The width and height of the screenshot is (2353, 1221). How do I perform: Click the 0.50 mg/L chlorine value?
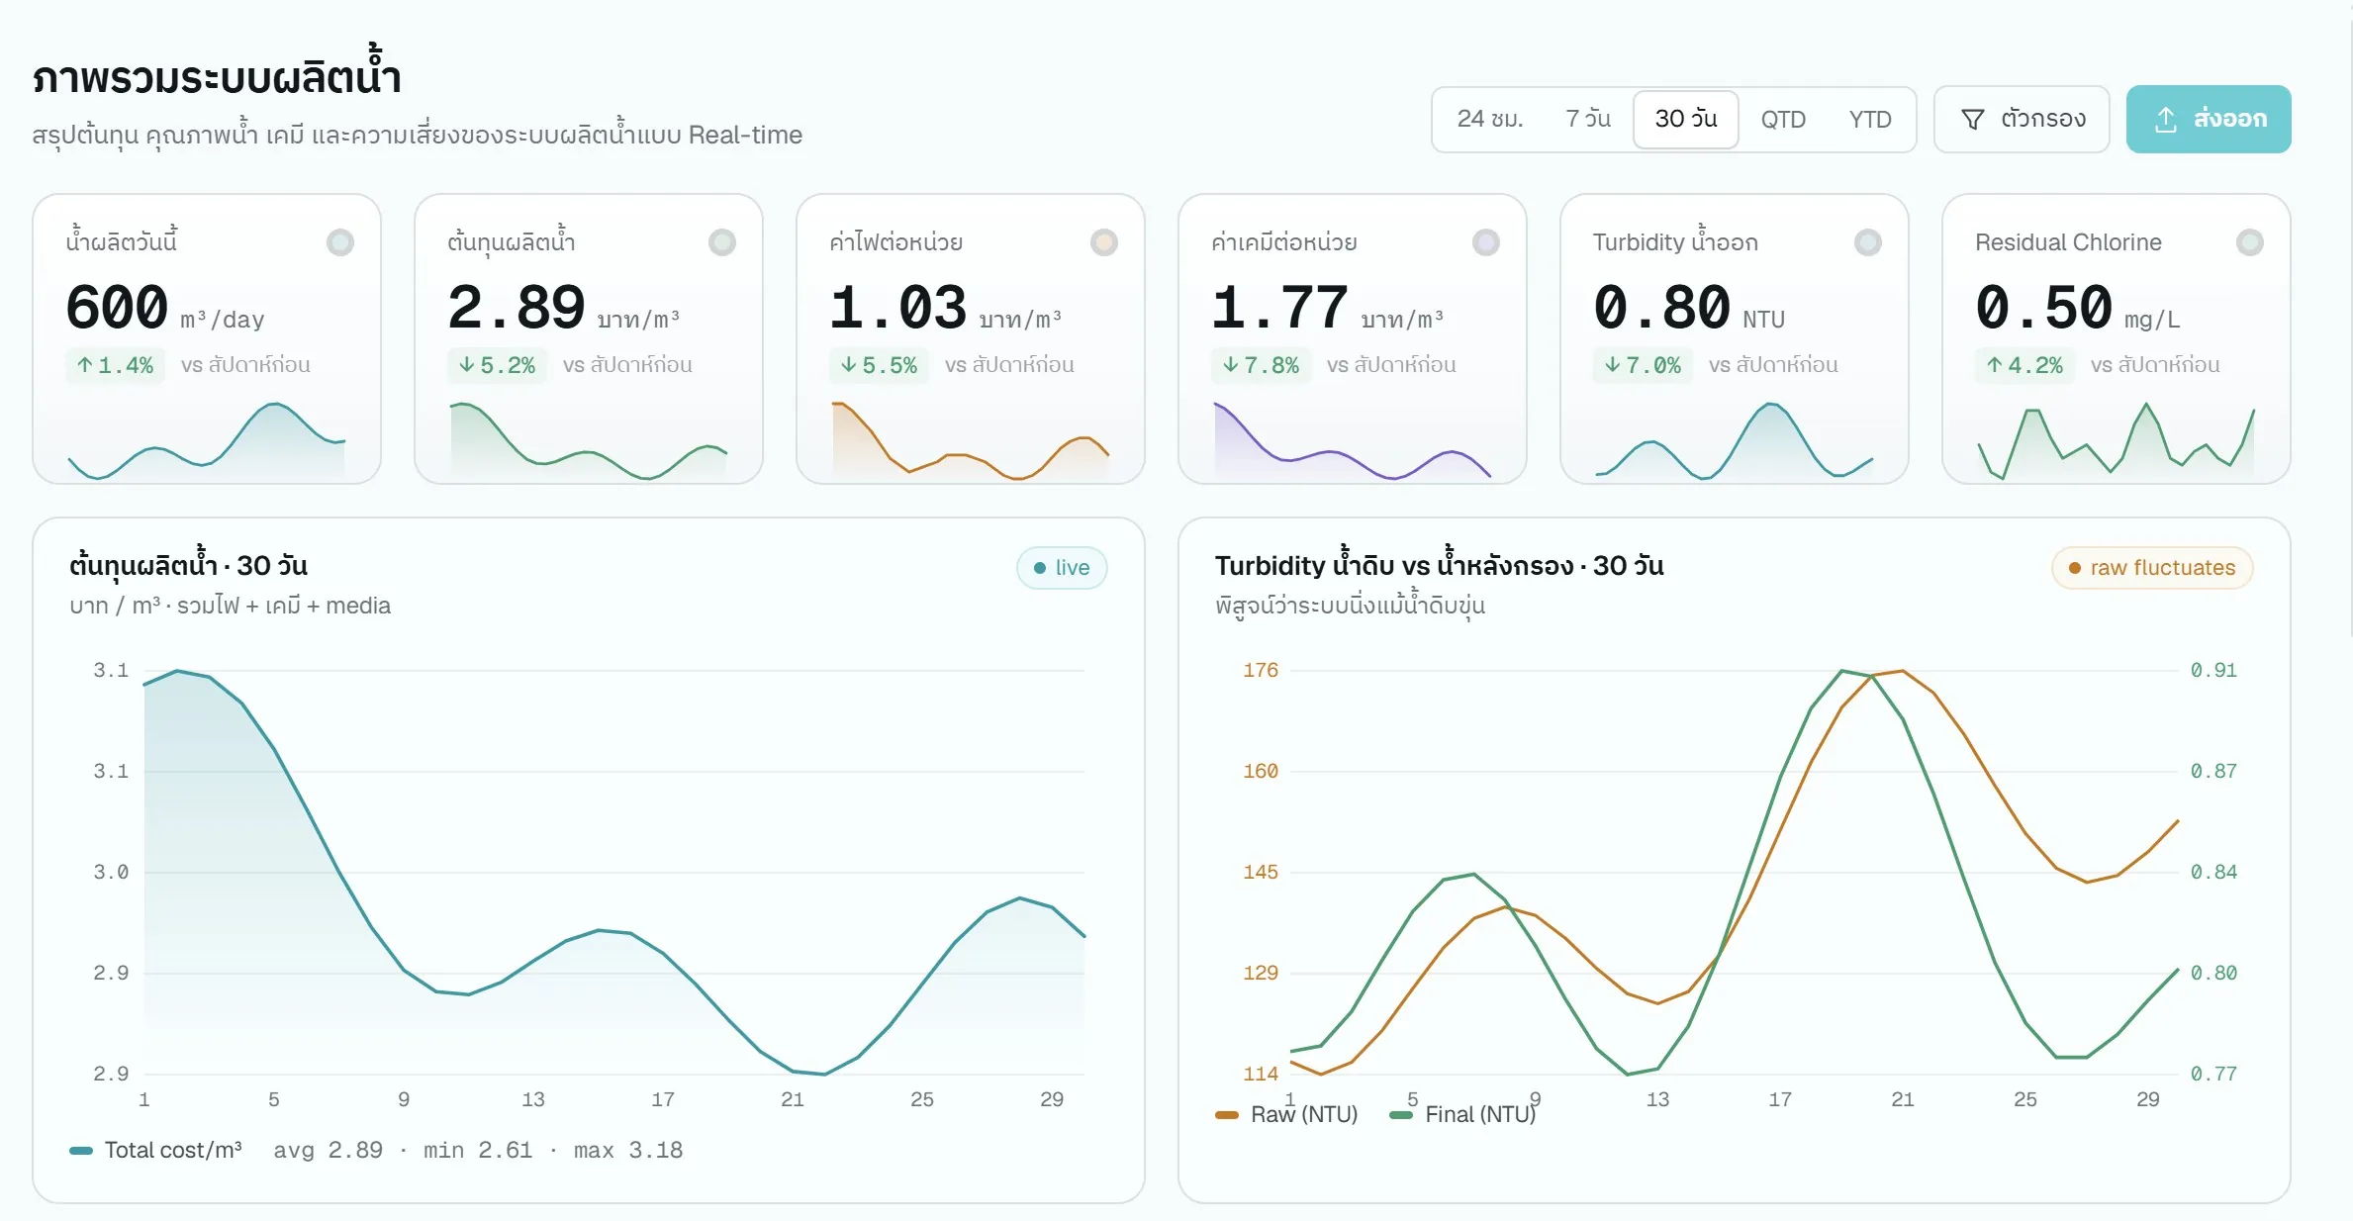(2078, 308)
